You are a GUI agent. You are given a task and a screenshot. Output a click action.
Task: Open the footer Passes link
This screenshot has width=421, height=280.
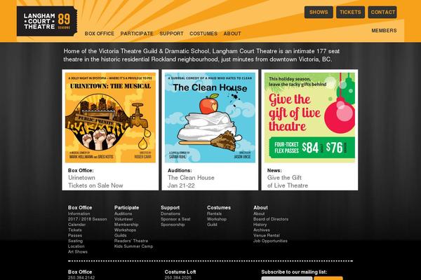coord(75,235)
